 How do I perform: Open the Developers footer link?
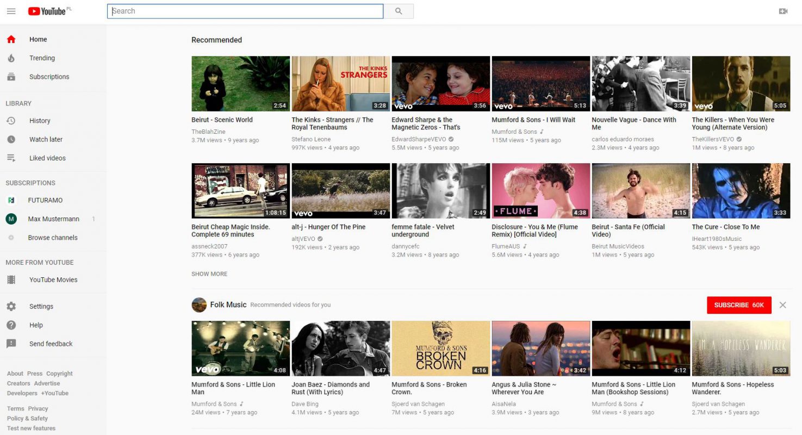pos(22,393)
